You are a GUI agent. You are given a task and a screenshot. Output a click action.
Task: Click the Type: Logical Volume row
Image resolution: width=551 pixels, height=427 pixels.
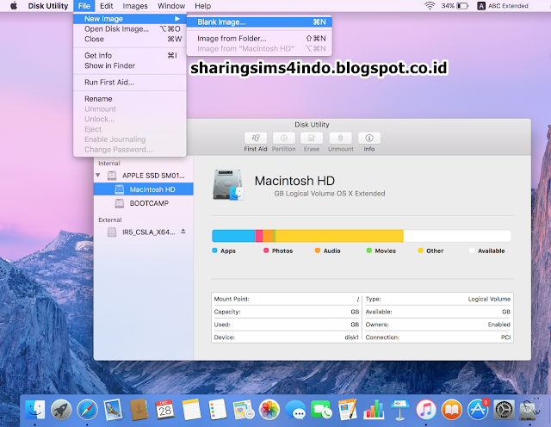click(438, 299)
